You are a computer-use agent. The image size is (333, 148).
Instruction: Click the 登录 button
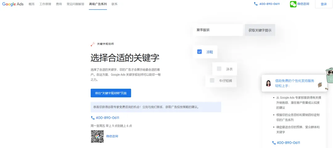(x=324, y=4)
